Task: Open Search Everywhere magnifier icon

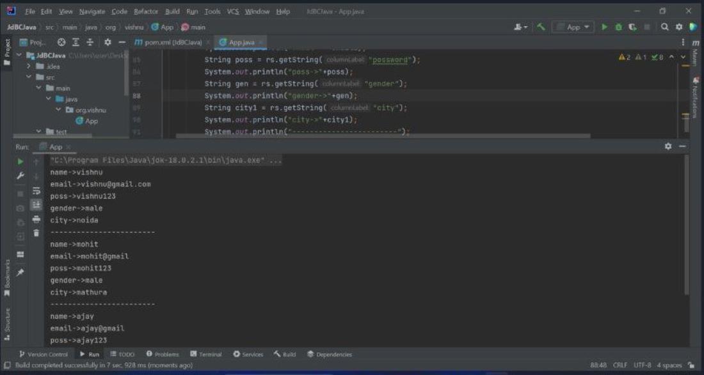Action: pos(665,27)
